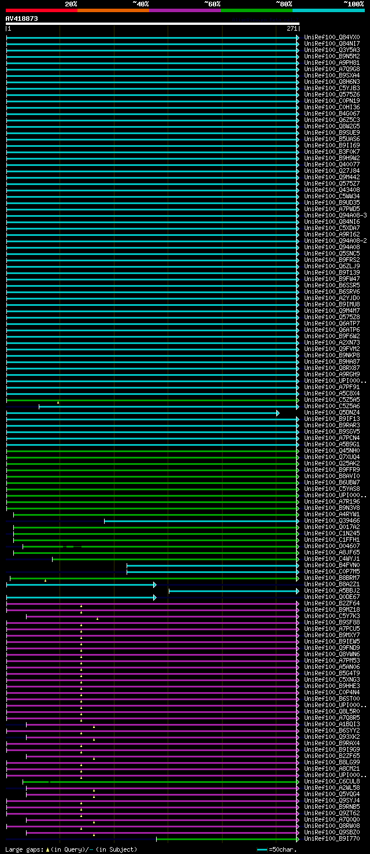This screenshot has height=854, width=370.
Task: Select hit label UniRef100_B9I770
Action: click(x=331, y=838)
